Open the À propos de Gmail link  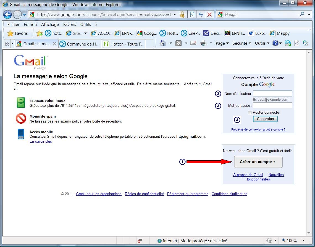click(x=248, y=175)
